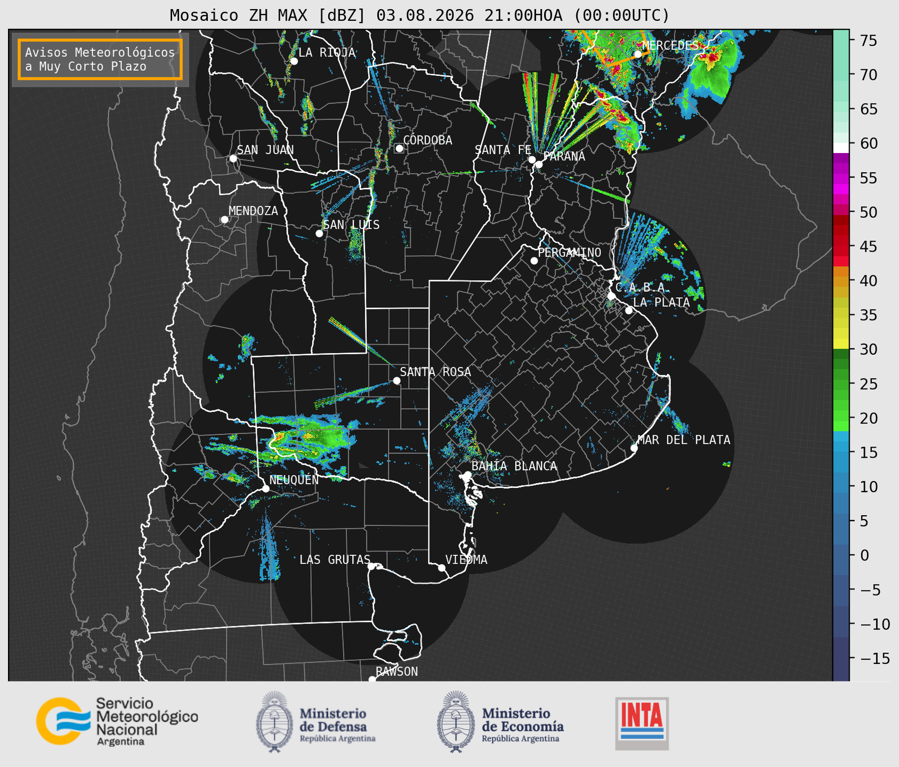Select the MAR DEL PLATA marker dot

[x=634, y=448]
